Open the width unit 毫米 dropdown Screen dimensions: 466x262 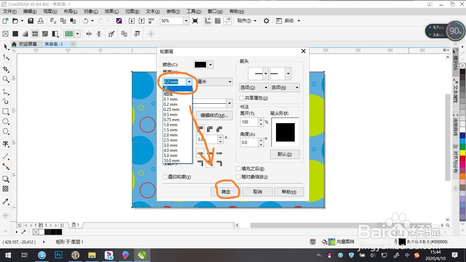[215, 82]
